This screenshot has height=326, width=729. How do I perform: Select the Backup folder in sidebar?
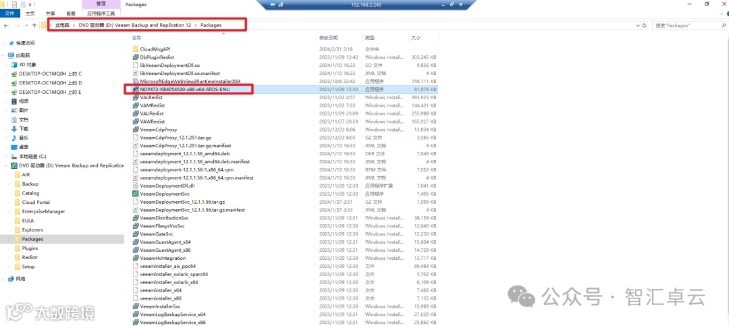pyautogui.click(x=30, y=184)
